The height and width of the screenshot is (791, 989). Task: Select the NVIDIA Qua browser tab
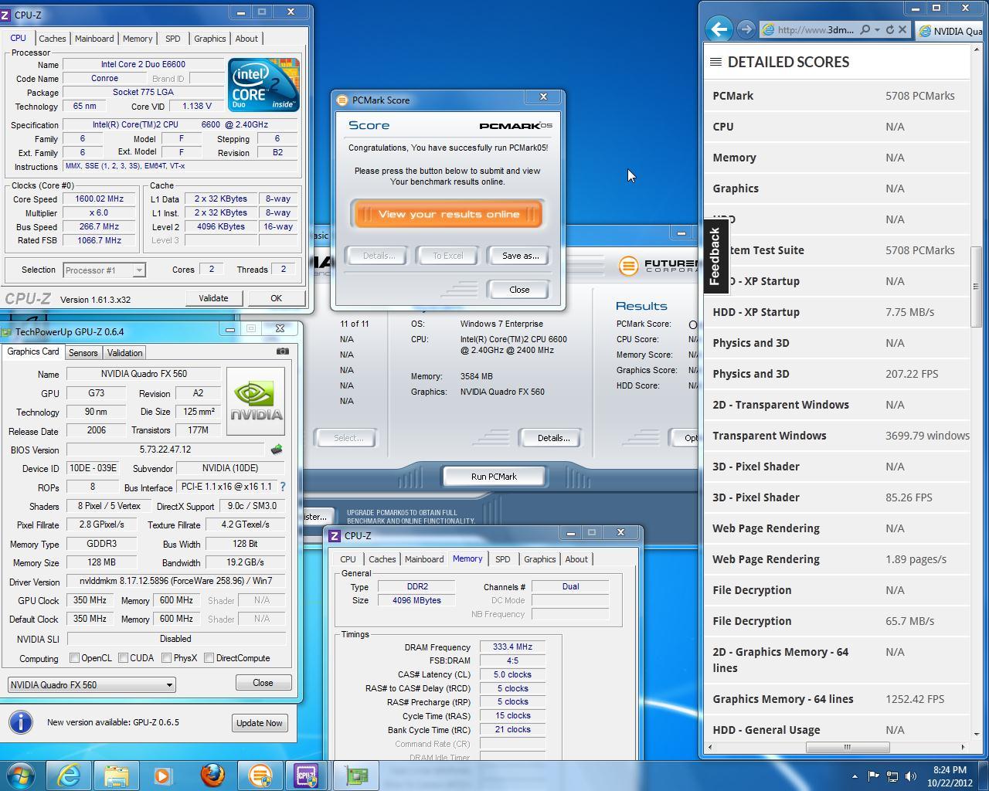pyautogui.click(x=949, y=31)
